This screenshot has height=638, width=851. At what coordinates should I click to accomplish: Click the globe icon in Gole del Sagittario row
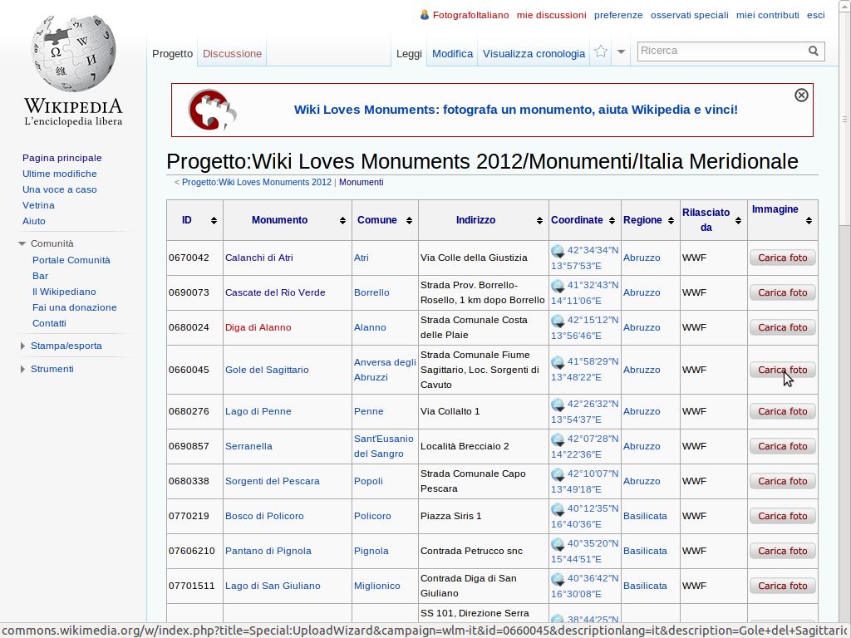[558, 362]
